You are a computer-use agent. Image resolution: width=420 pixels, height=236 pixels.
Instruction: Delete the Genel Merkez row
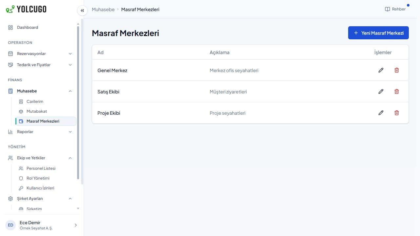point(397,70)
